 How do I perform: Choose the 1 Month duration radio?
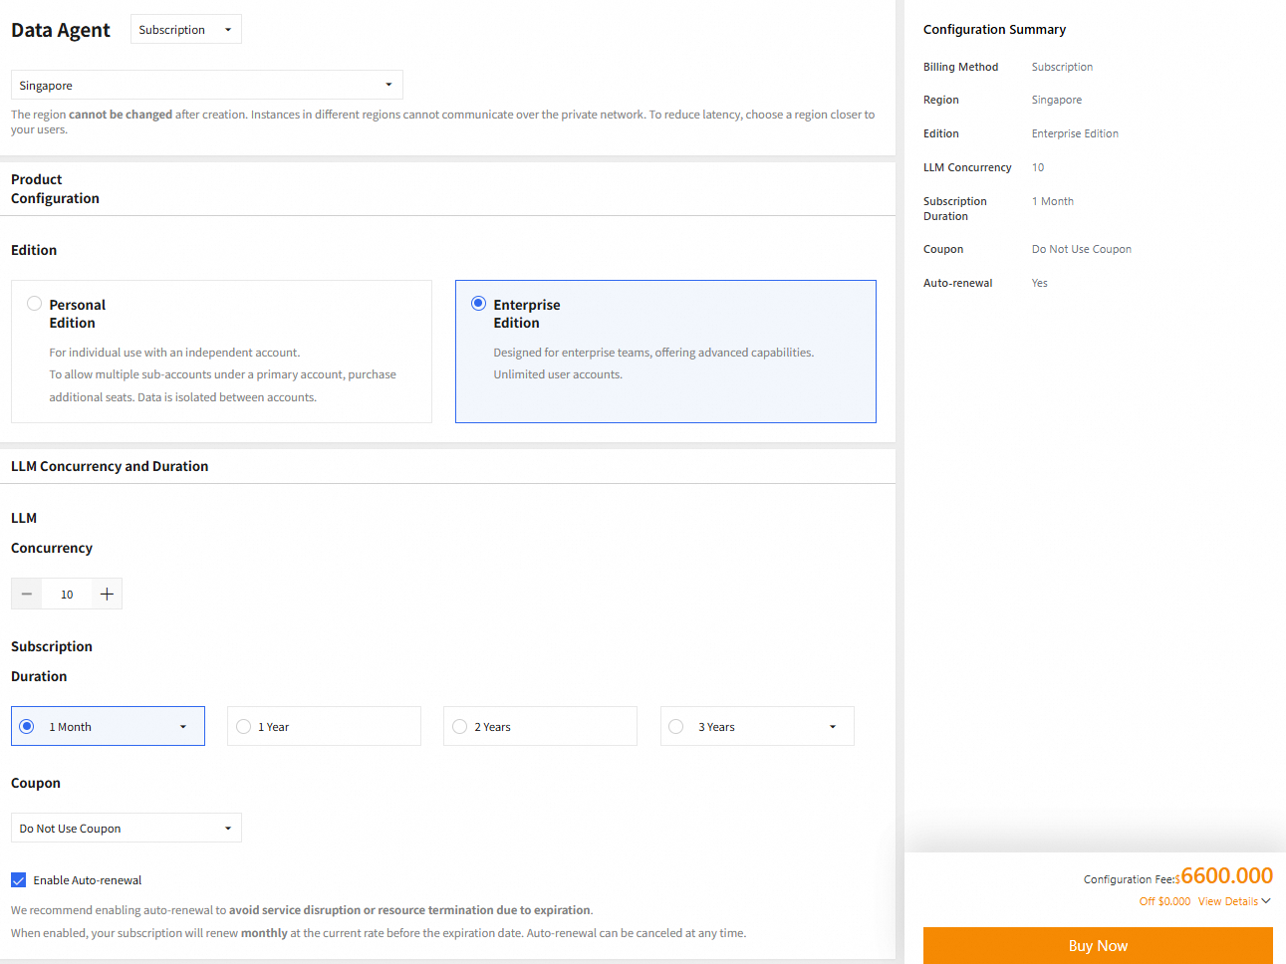(x=27, y=727)
